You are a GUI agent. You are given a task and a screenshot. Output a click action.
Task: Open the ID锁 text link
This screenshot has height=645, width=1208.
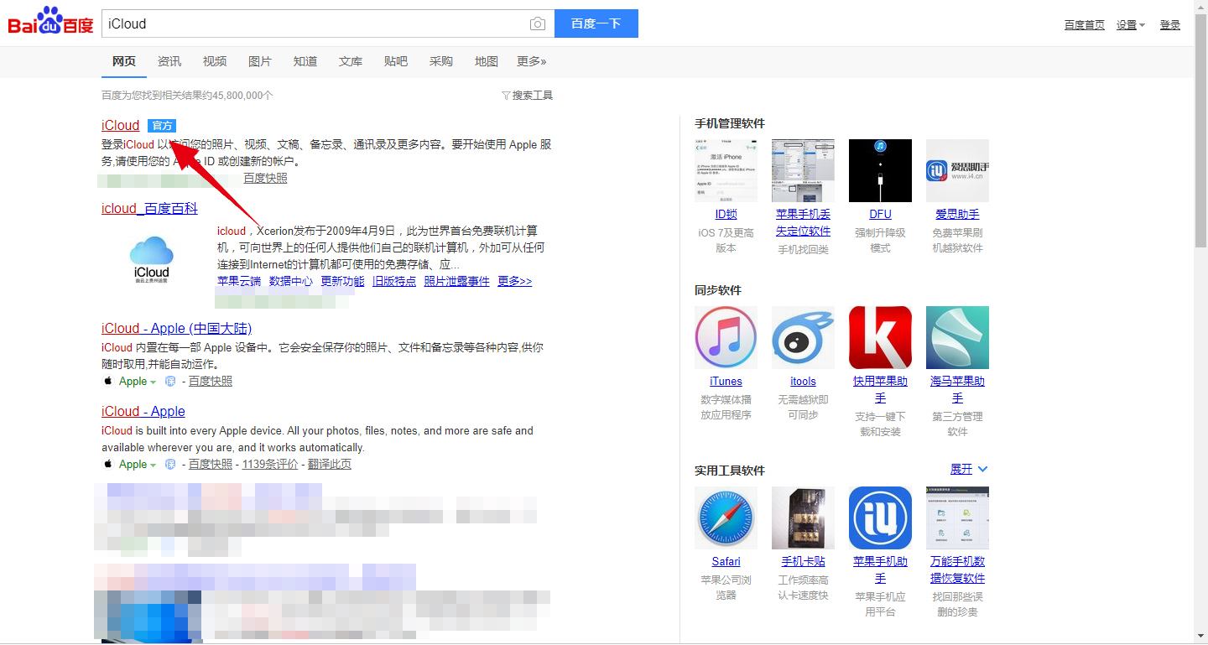726,215
